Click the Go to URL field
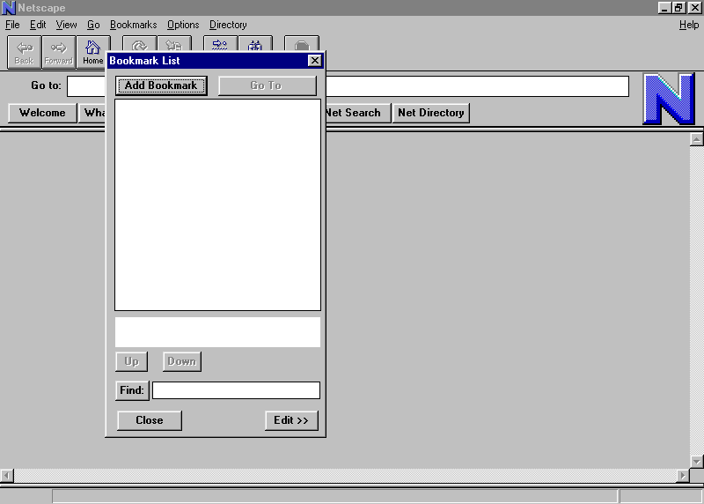 click(x=477, y=86)
